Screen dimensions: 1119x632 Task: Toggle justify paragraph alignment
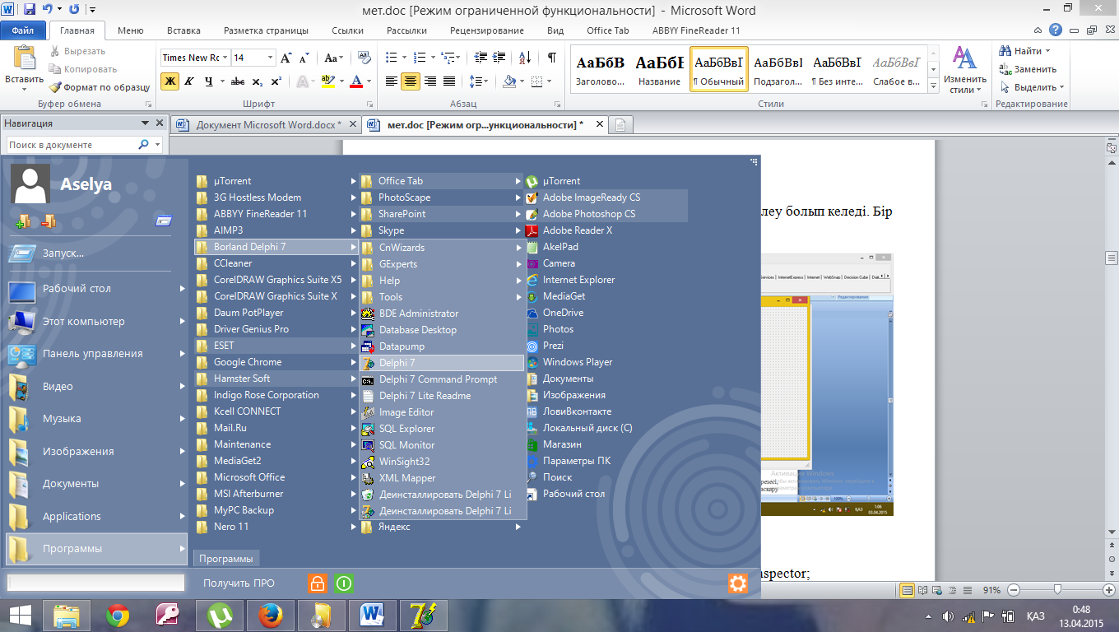(x=449, y=81)
